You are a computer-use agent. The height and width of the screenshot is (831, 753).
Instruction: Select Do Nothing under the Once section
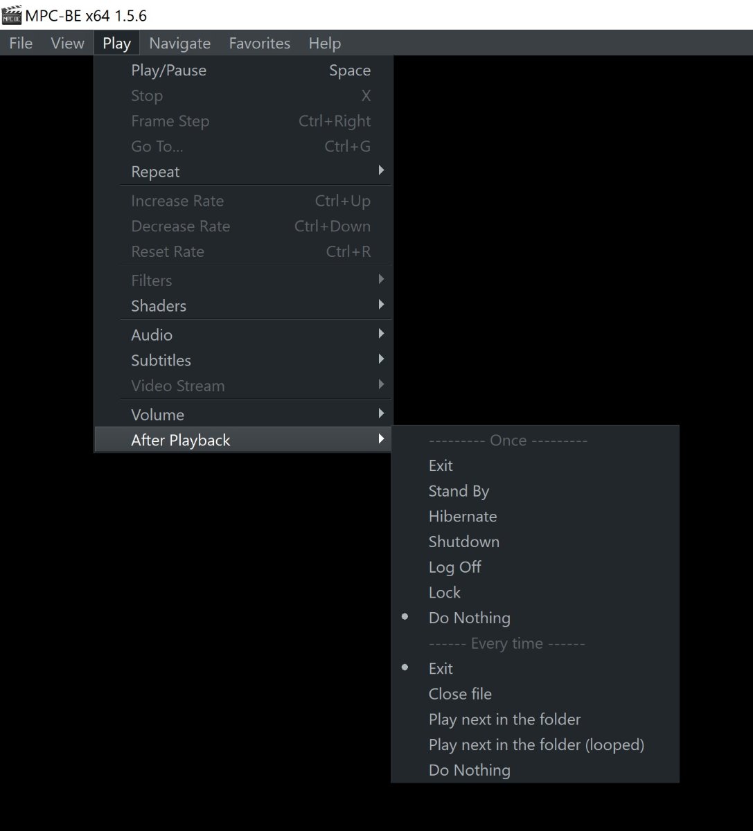click(x=469, y=617)
